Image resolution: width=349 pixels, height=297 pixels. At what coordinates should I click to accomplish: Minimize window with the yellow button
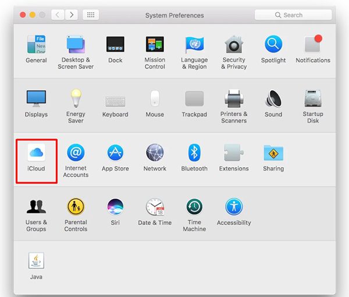pyautogui.click(x=33, y=15)
